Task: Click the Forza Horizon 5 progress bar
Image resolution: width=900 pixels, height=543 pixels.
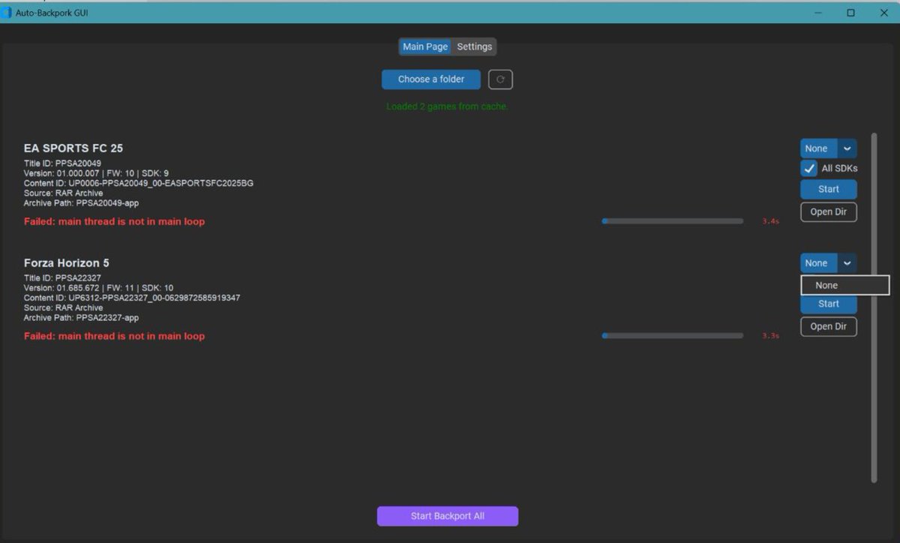Action: pyautogui.click(x=673, y=336)
